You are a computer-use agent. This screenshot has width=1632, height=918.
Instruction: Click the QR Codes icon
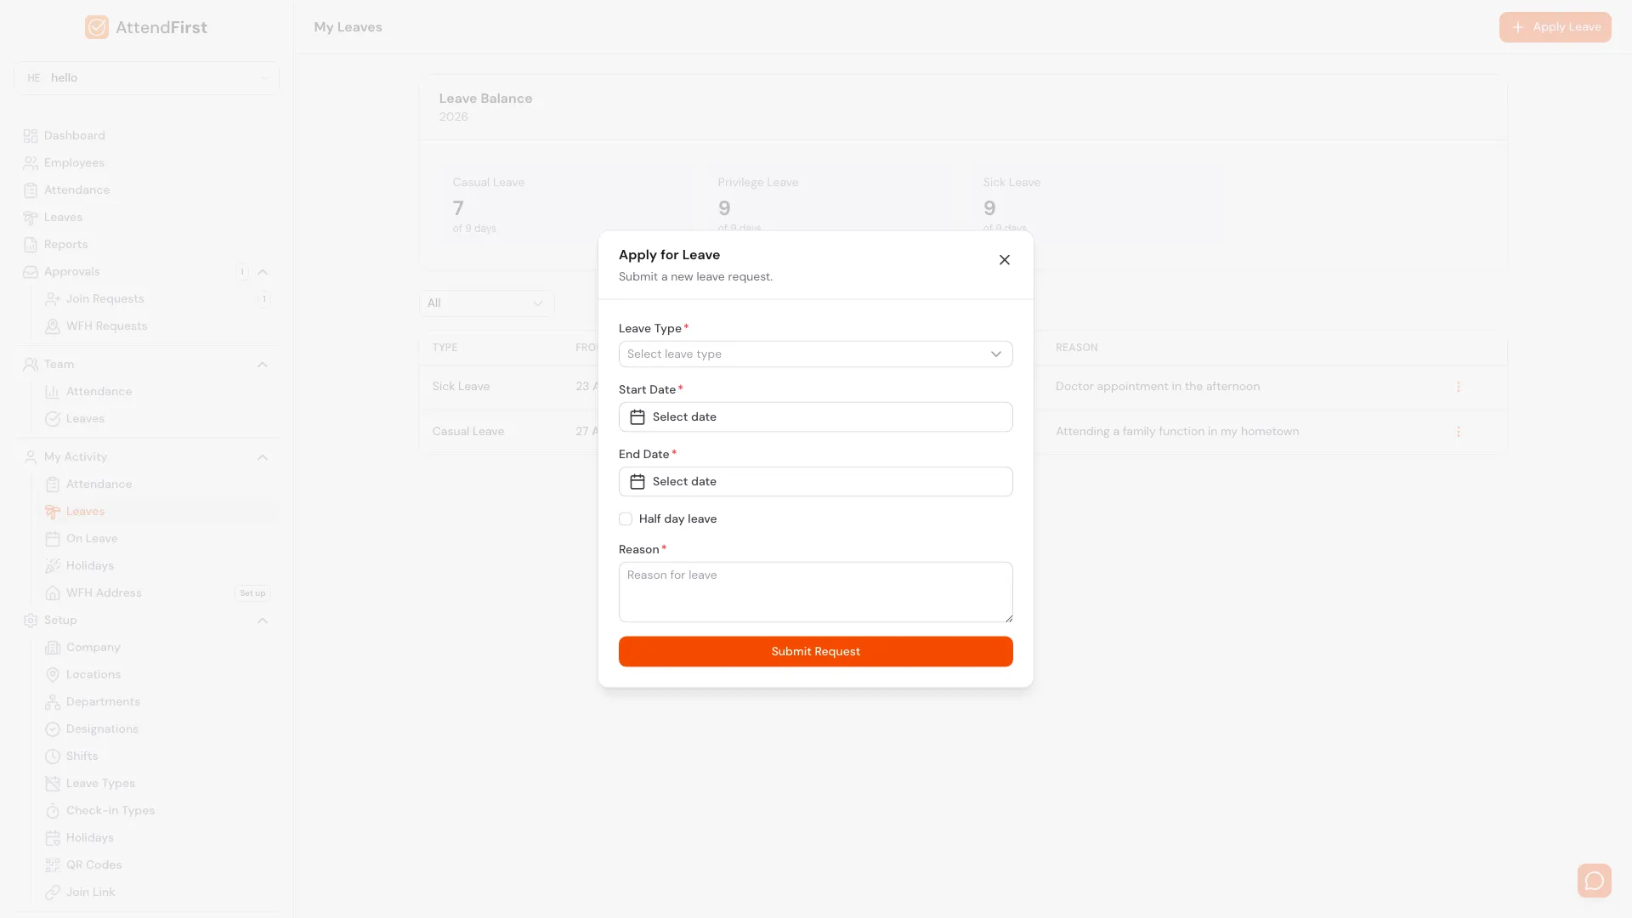53,865
